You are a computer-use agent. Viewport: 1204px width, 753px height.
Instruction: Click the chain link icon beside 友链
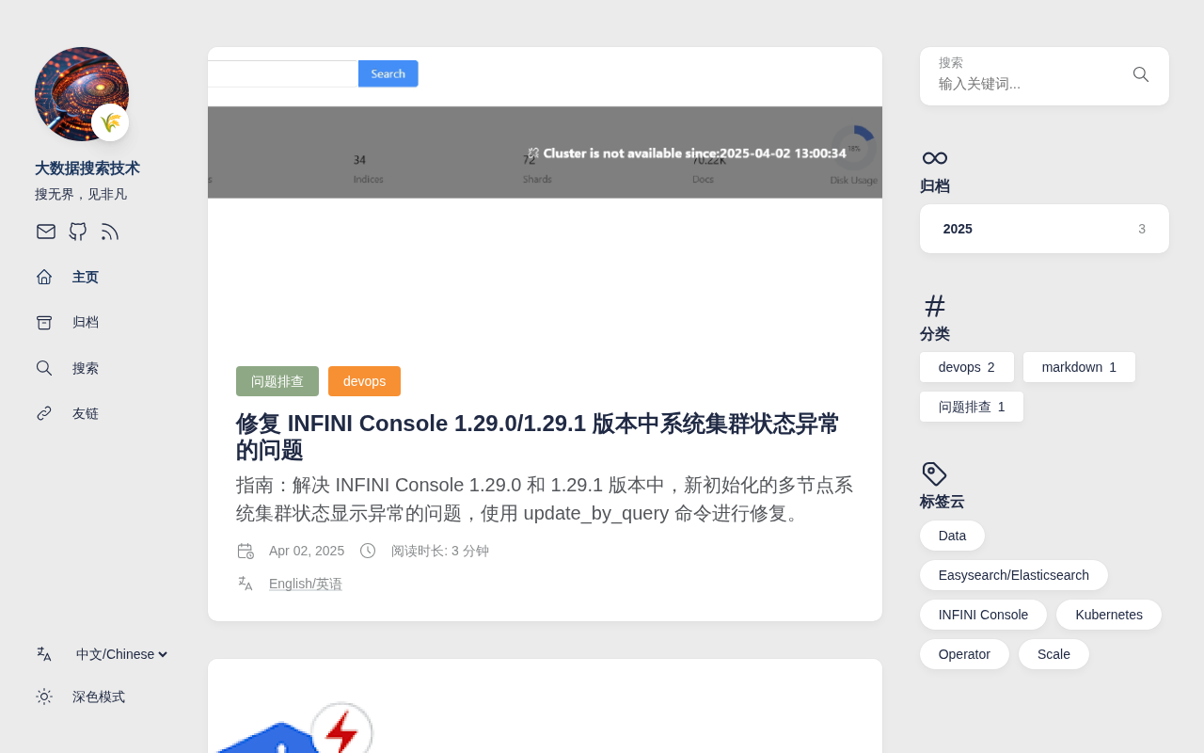44,413
